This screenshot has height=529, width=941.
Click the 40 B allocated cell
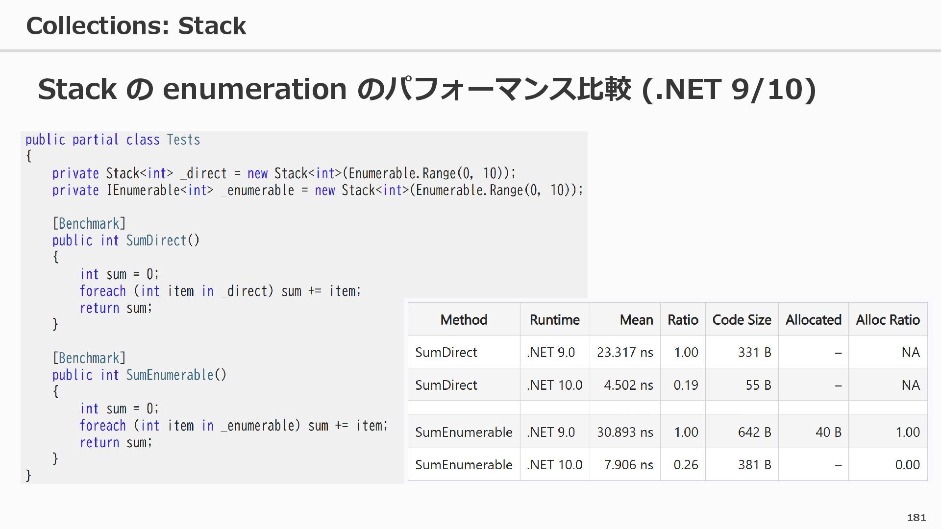point(828,432)
